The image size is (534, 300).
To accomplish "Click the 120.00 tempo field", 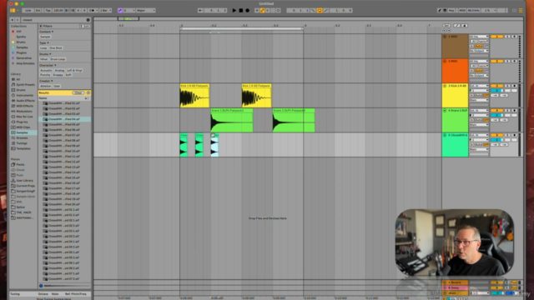I will 58,11.
